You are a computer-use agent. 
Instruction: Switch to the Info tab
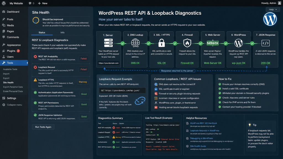(x=62, y=33)
